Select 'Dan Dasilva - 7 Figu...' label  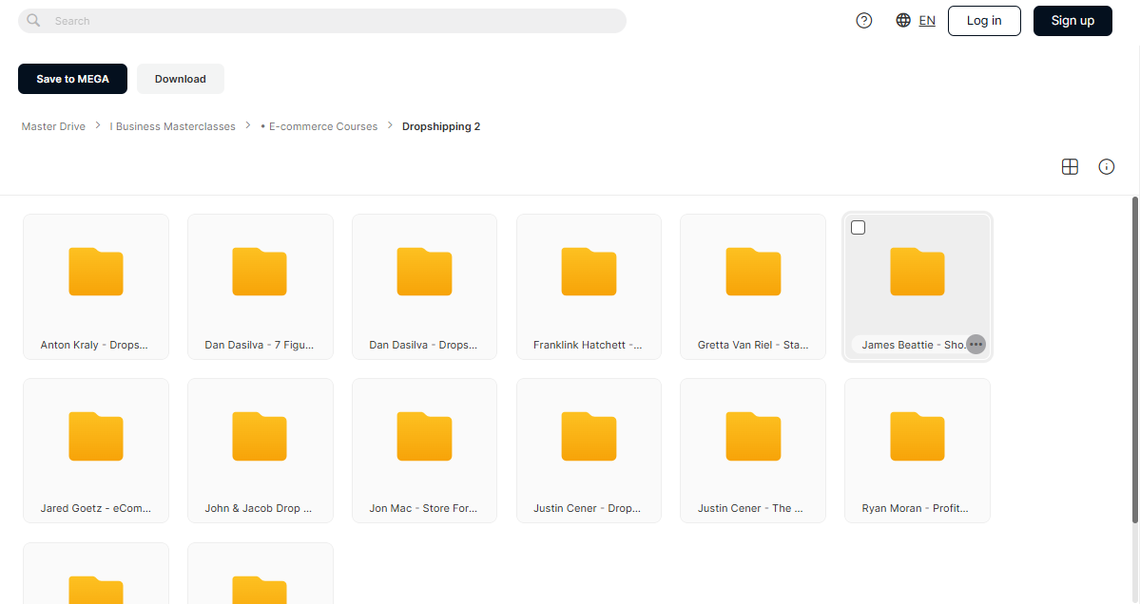pos(259,345)
